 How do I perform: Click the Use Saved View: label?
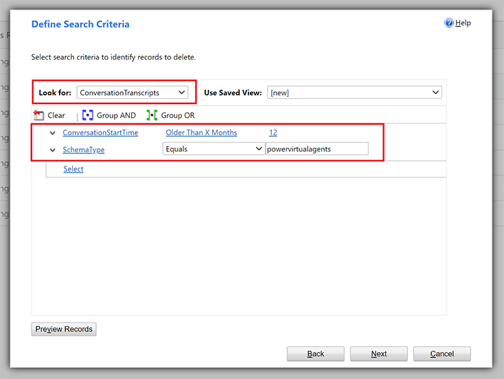tap(233, 93)
